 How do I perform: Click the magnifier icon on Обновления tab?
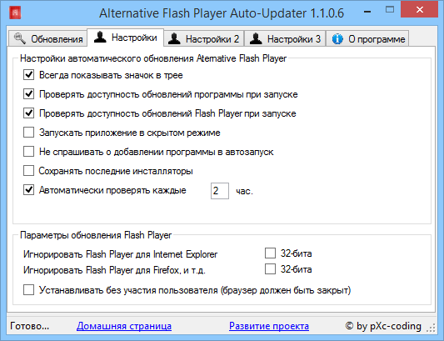click(20, 38)
